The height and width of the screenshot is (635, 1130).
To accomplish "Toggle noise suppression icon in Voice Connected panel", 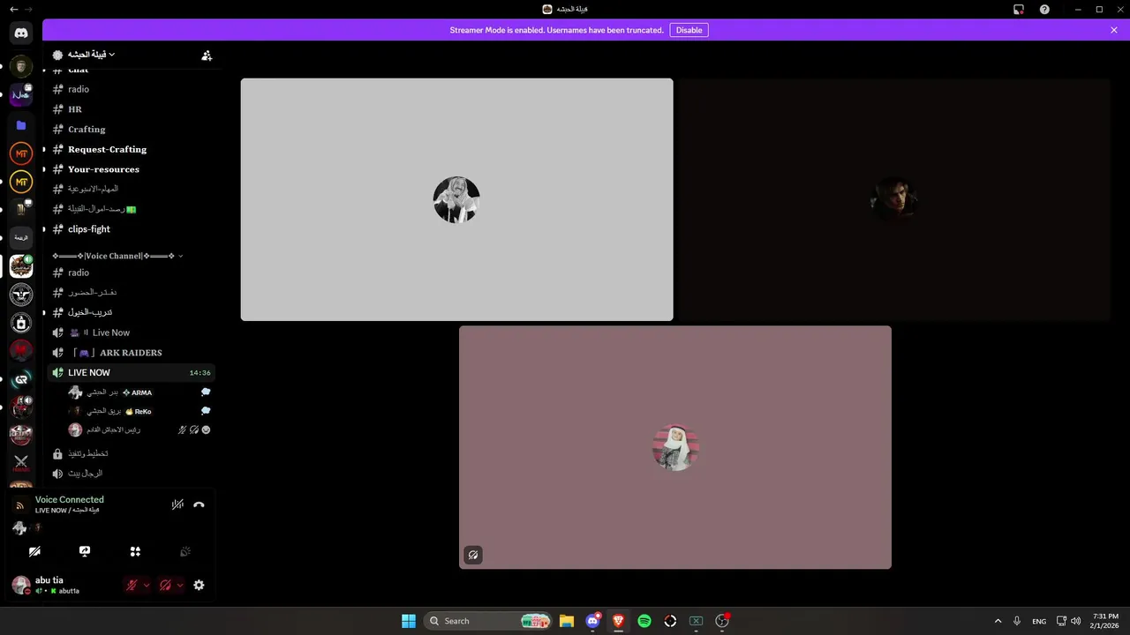I will coord(177,504).
